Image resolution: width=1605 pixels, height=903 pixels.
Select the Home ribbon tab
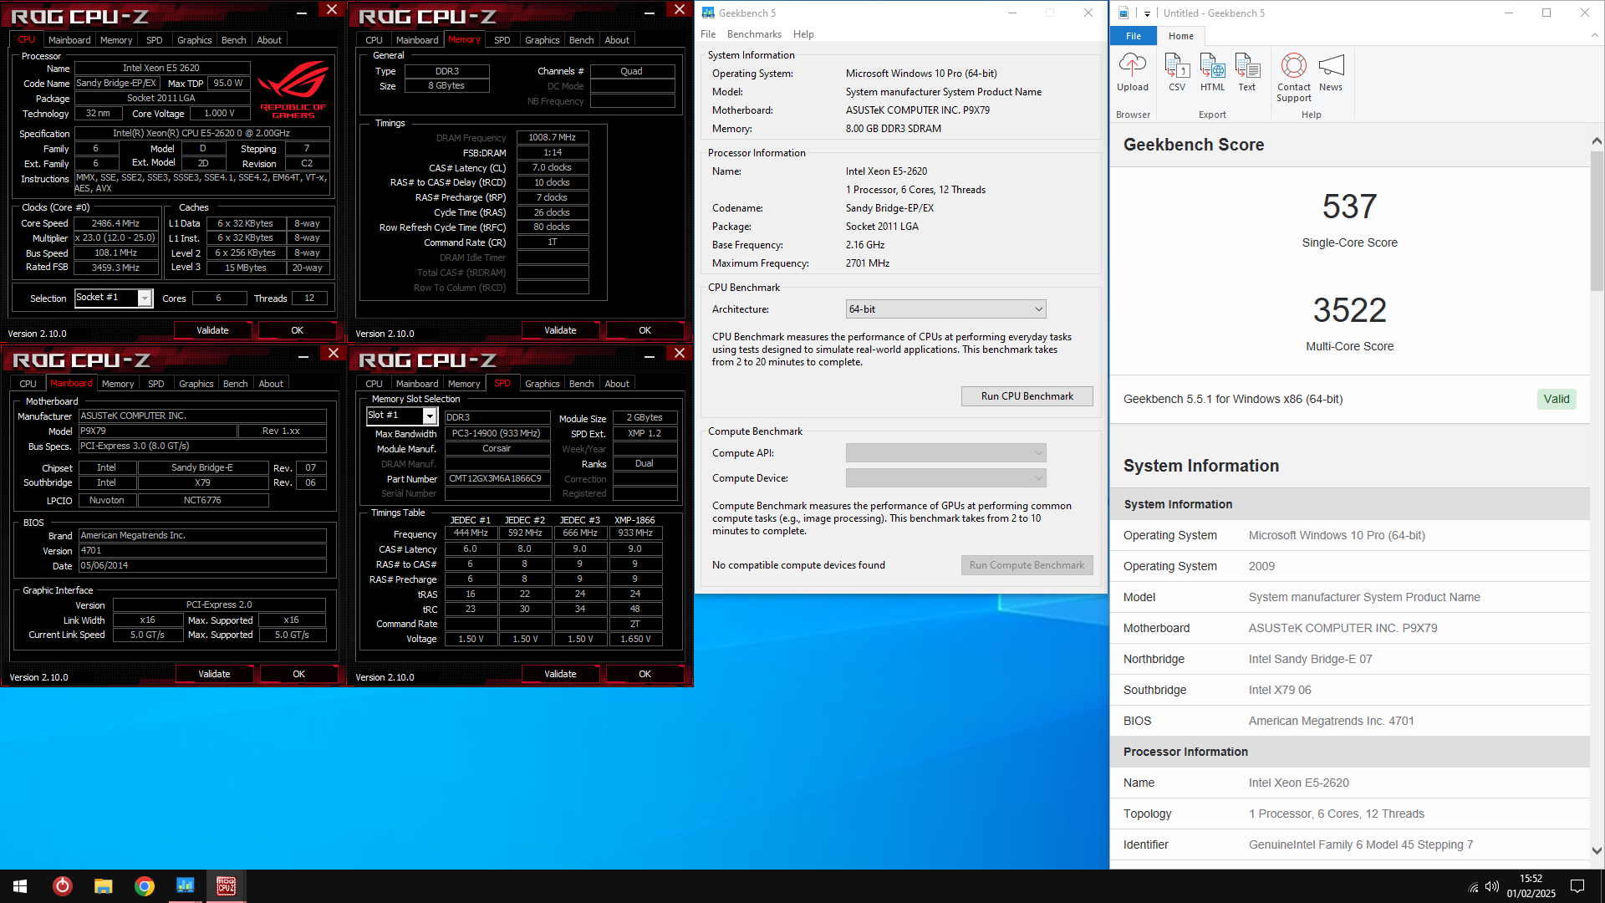coord(1181,36)
